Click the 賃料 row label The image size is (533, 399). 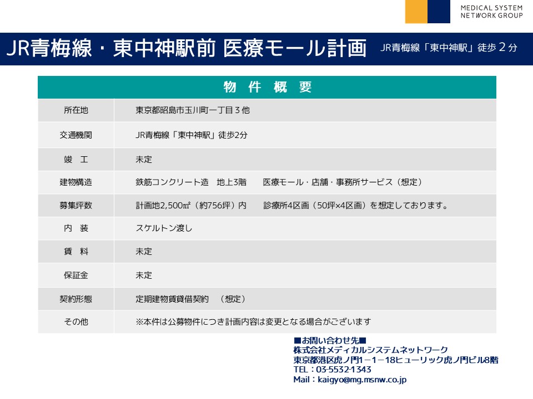(76, 252)
